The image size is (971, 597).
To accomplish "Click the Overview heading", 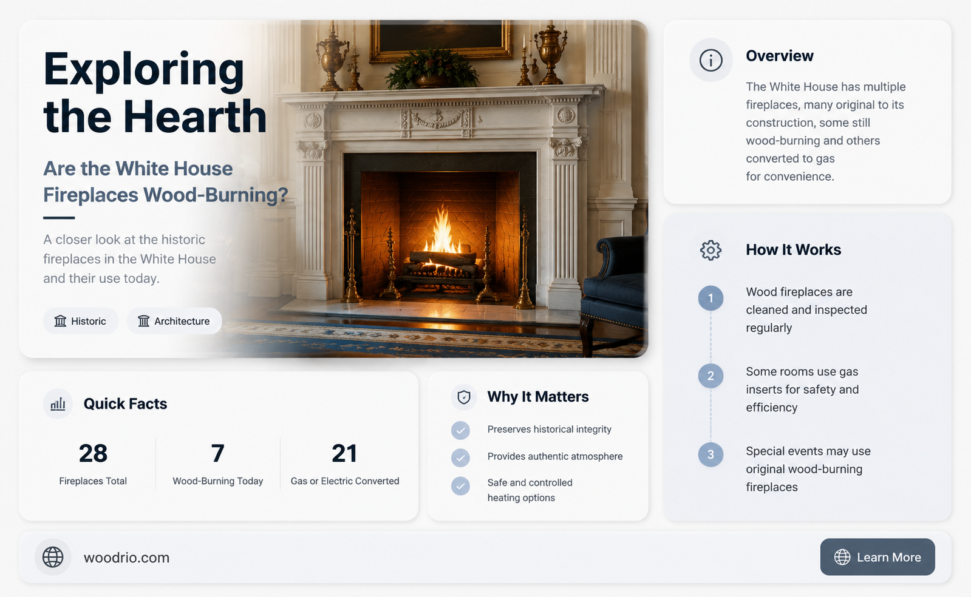I will pyautogui.click(x=779, y=56).
